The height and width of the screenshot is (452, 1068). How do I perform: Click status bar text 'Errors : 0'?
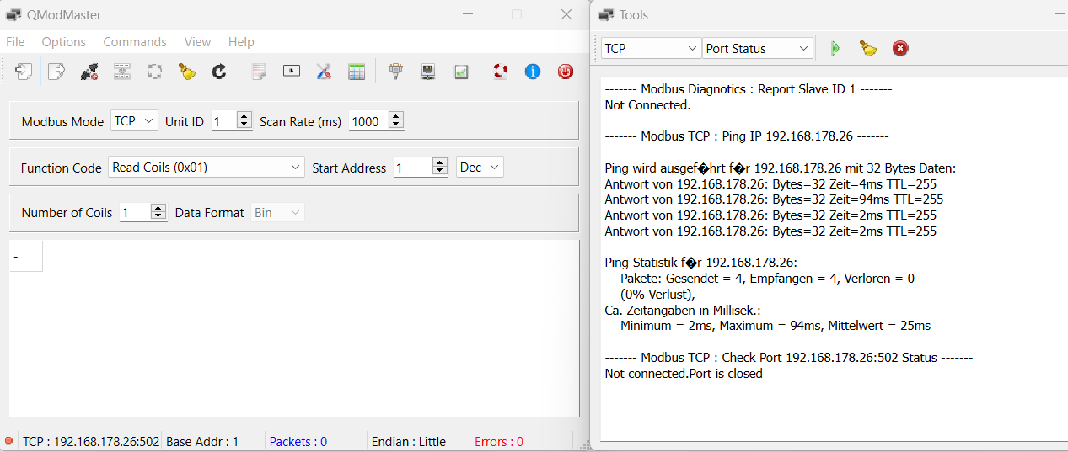499,441
